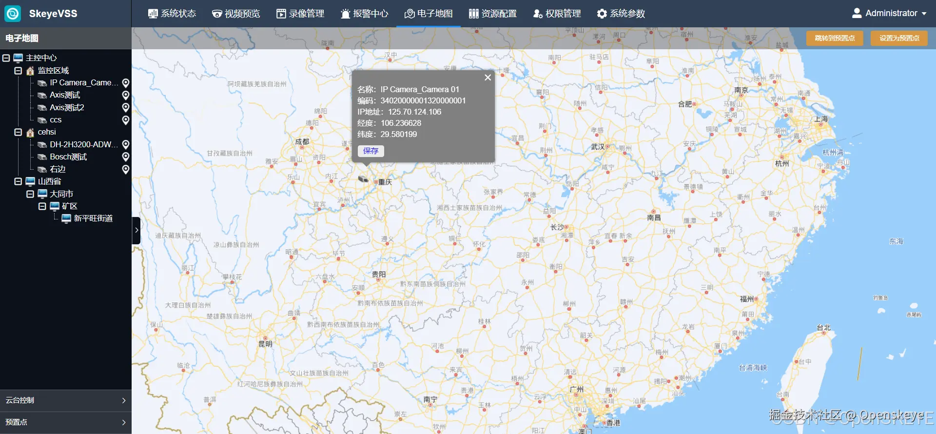
Task: Open the 录像管理 menu
Action: pos(300,14)
